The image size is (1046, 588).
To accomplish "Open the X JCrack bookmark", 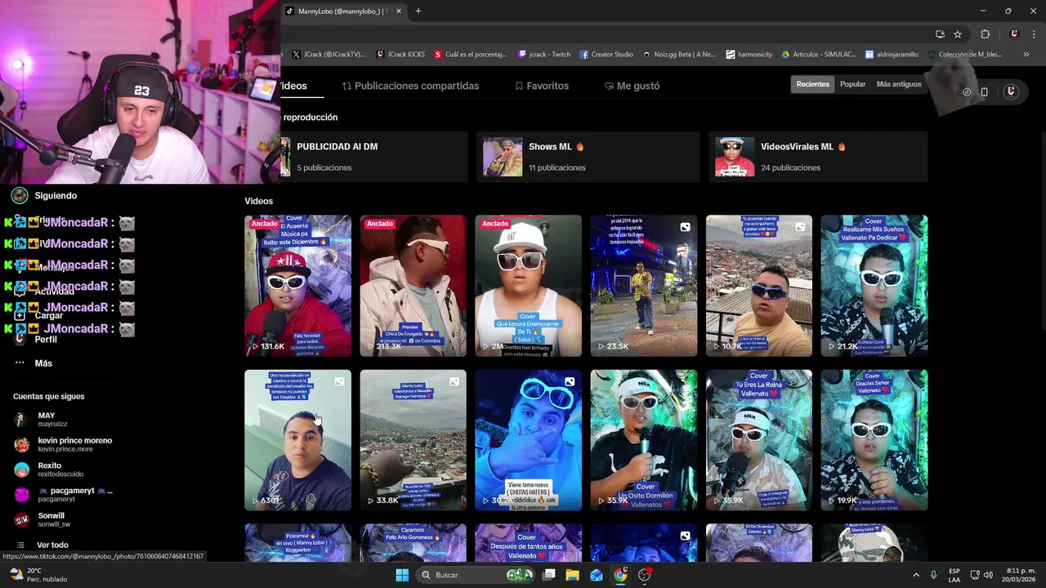I will (328, 55).
